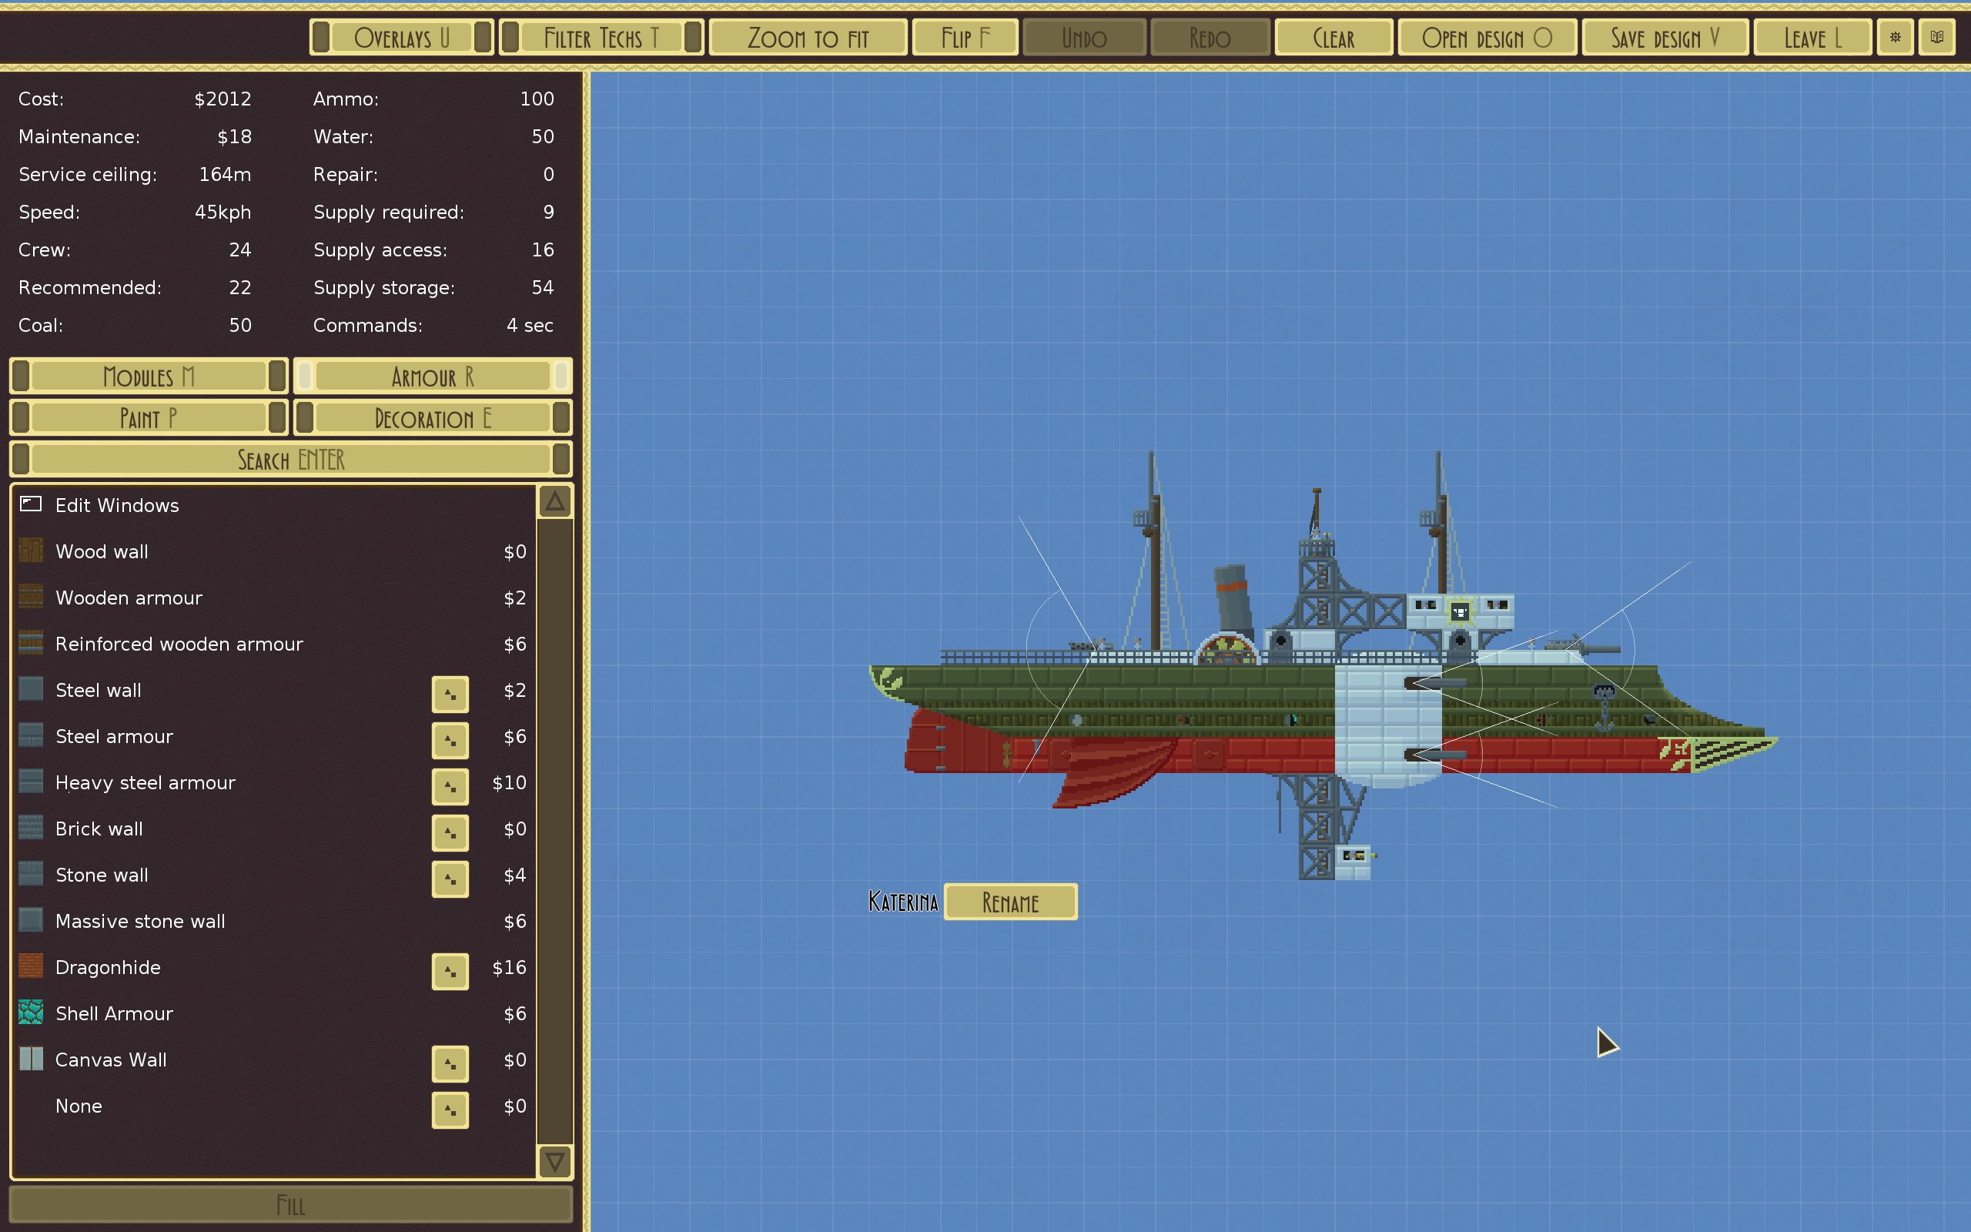Open the manual book icon
Image resolution: width=1971 pixels, height=1232 pixels.
(1937, 38)
